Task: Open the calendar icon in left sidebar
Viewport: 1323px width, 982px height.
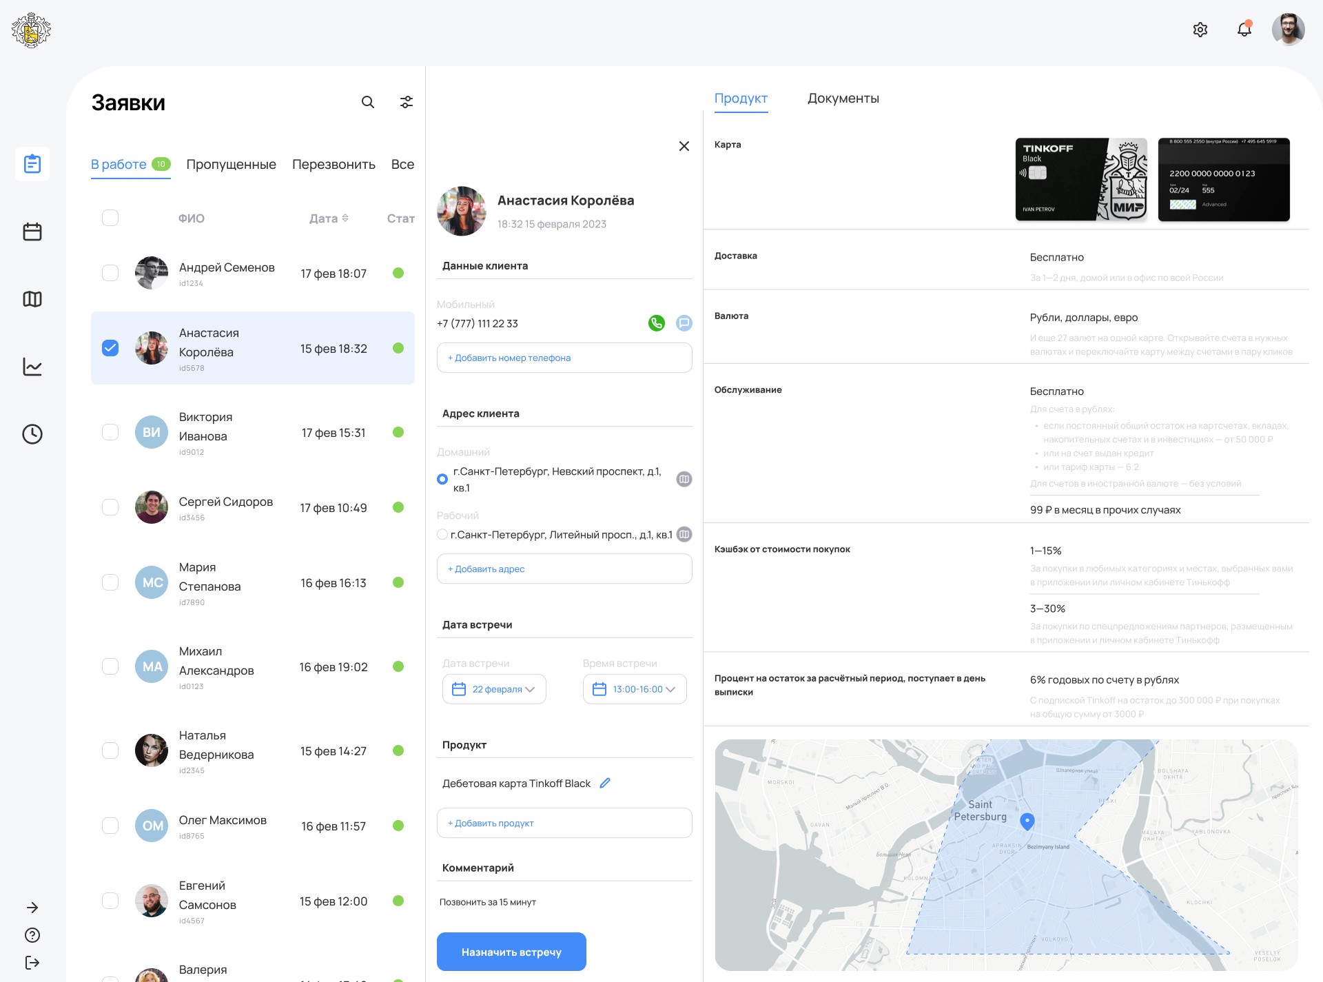Action: pyautogui.click(x=32, y=232)
